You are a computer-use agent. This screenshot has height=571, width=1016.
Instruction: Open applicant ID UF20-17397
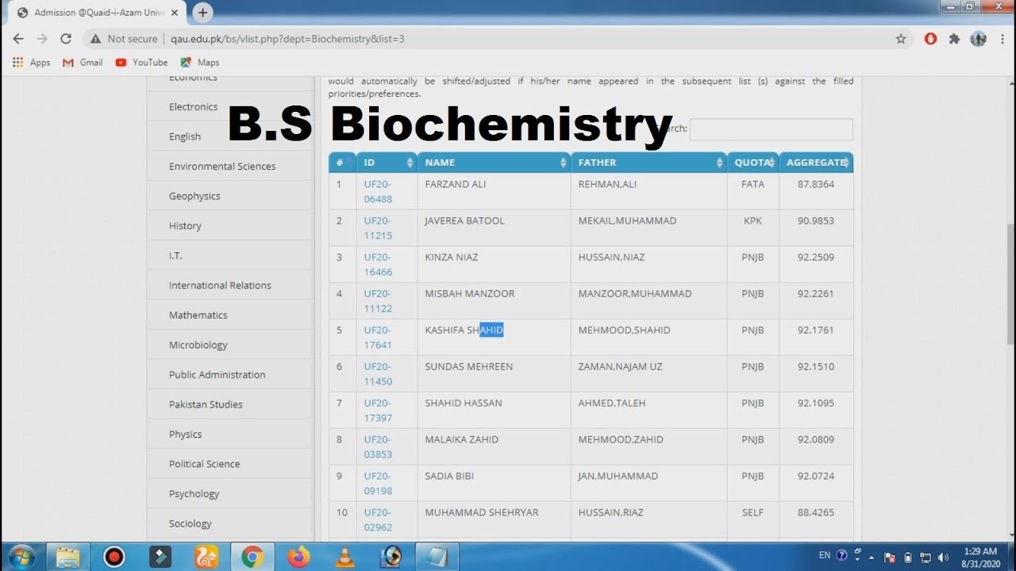click(x=378, y=410)
